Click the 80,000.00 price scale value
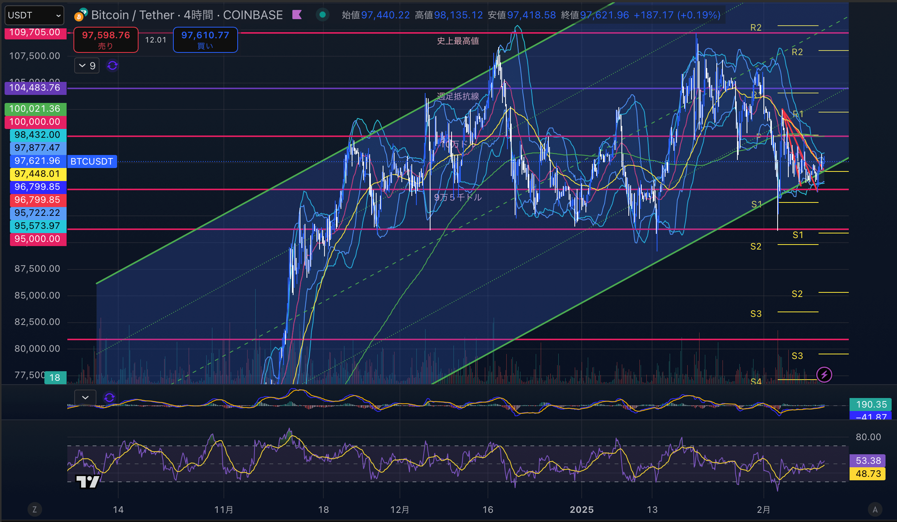 (37, 349)
